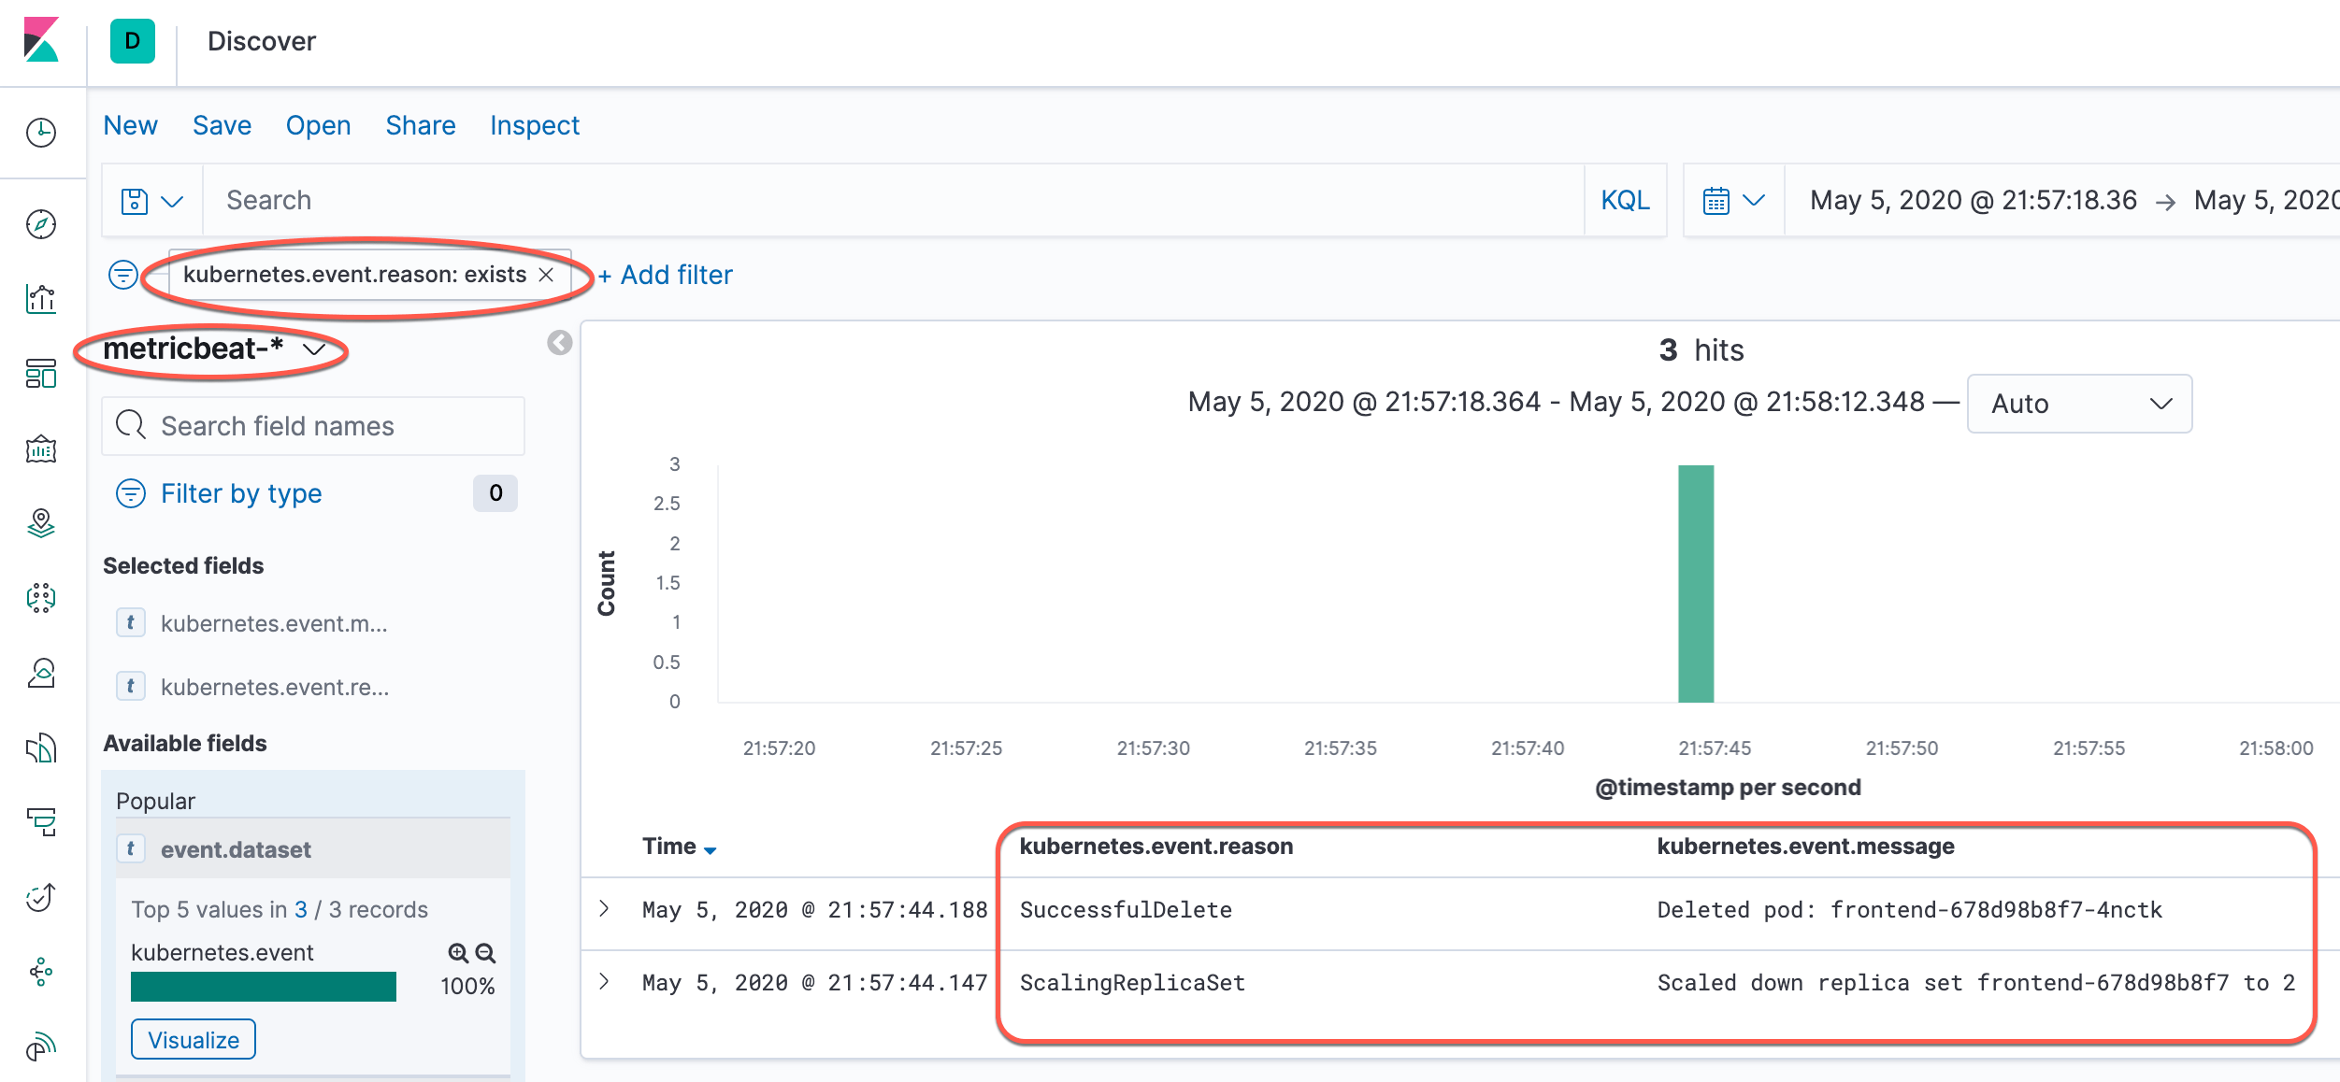2340x1082 pixels.
Task: Open the Discover compass icon in sidebar
Action: [41, 224]
